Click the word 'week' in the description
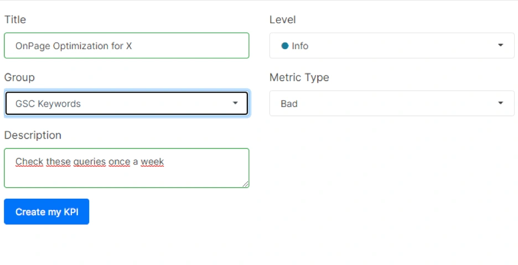 click(x=152, y=162)
